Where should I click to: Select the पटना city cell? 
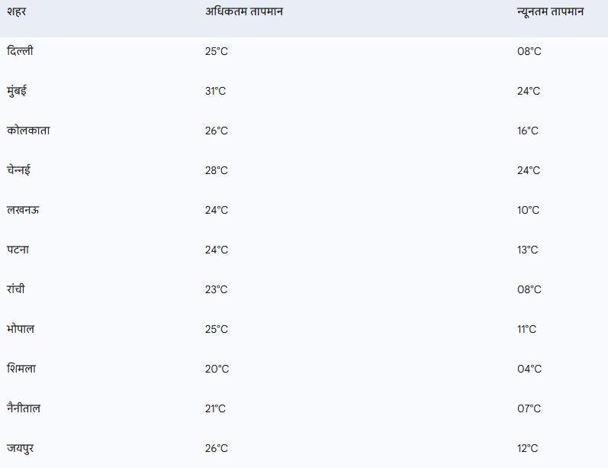click(18, 250)
